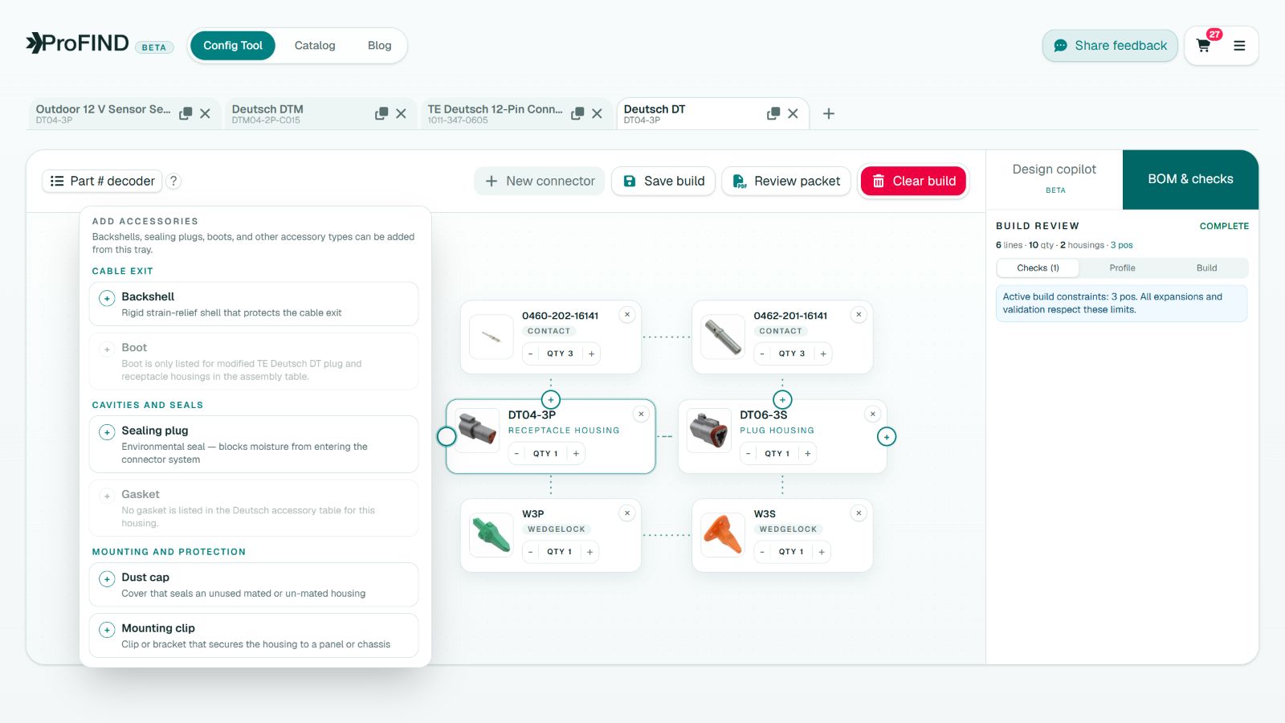Remove the W3S wedgelock card

click(x=859, y=513)
